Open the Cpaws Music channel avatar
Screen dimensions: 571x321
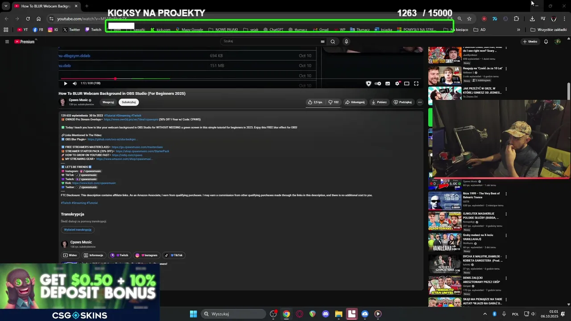coord(63,102)
